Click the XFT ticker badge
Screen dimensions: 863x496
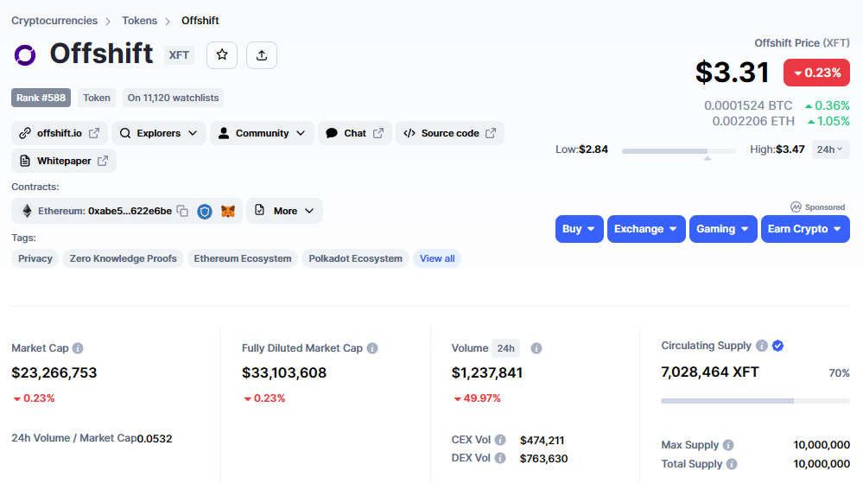coord(179,55)
